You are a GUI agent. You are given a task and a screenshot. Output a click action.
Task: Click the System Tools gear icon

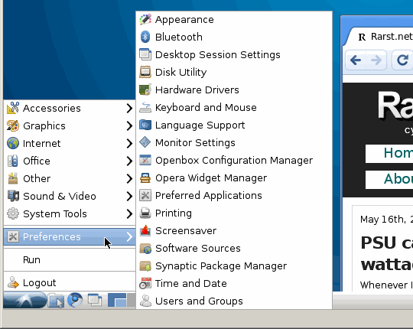[x=13, y=214]
